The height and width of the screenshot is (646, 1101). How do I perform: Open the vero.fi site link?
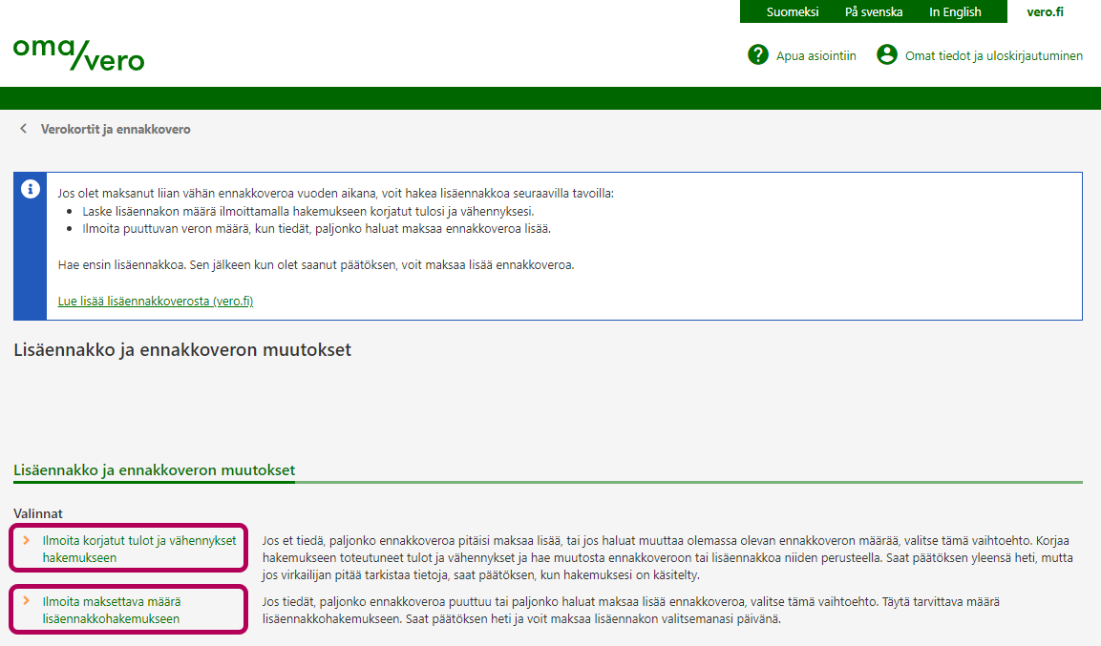pos(1045,12)
